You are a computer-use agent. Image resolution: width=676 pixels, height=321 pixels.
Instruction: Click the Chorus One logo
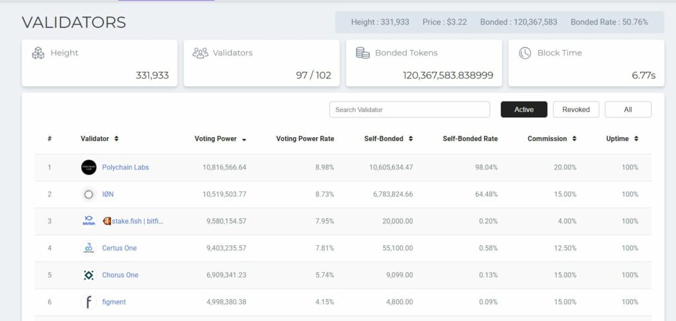(x=89, y=275)
